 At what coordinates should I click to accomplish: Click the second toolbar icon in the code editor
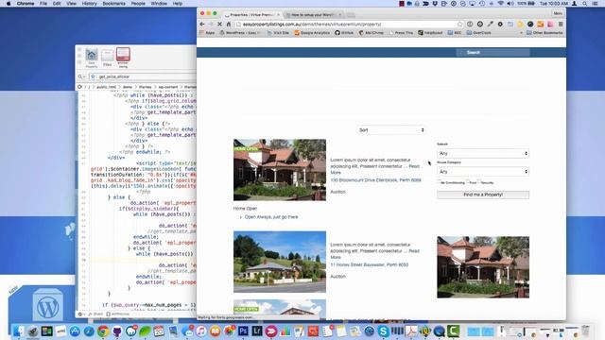(x=107, y=58)
